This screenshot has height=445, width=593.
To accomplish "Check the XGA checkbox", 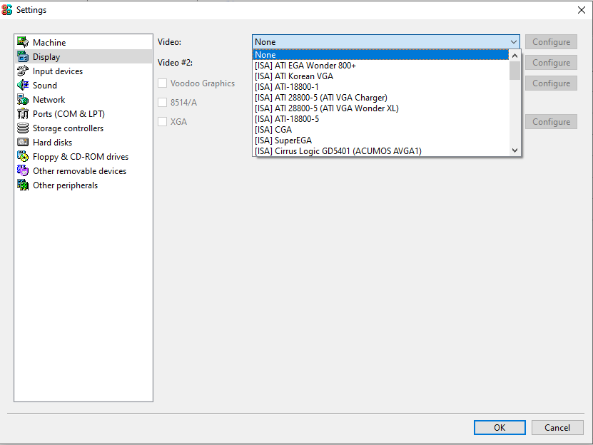I will tap(162, 121).
